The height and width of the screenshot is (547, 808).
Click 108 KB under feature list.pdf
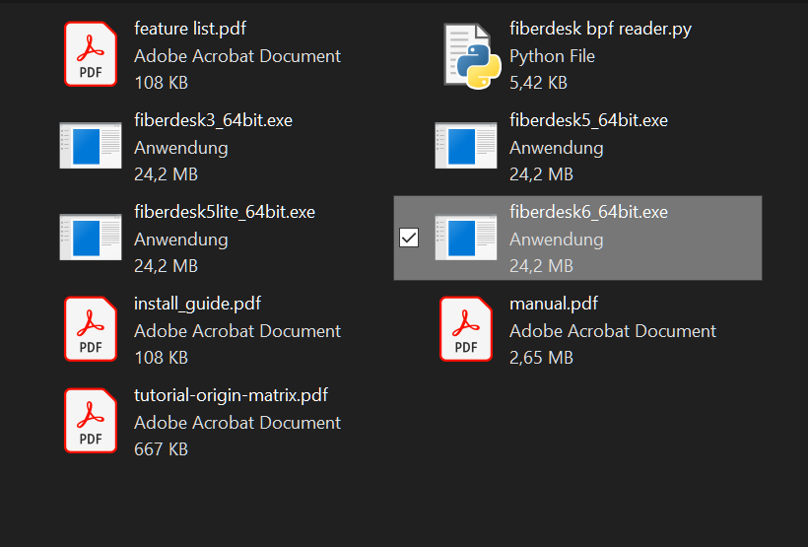tap(161, 83)
